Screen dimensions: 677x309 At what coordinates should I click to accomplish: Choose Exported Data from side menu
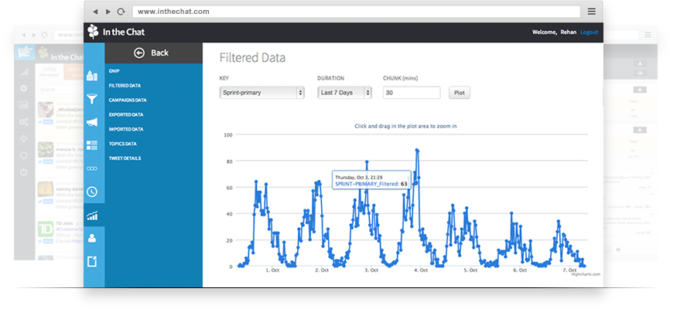point(126,114)
